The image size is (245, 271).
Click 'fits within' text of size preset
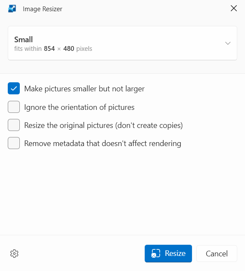(28, 49)
